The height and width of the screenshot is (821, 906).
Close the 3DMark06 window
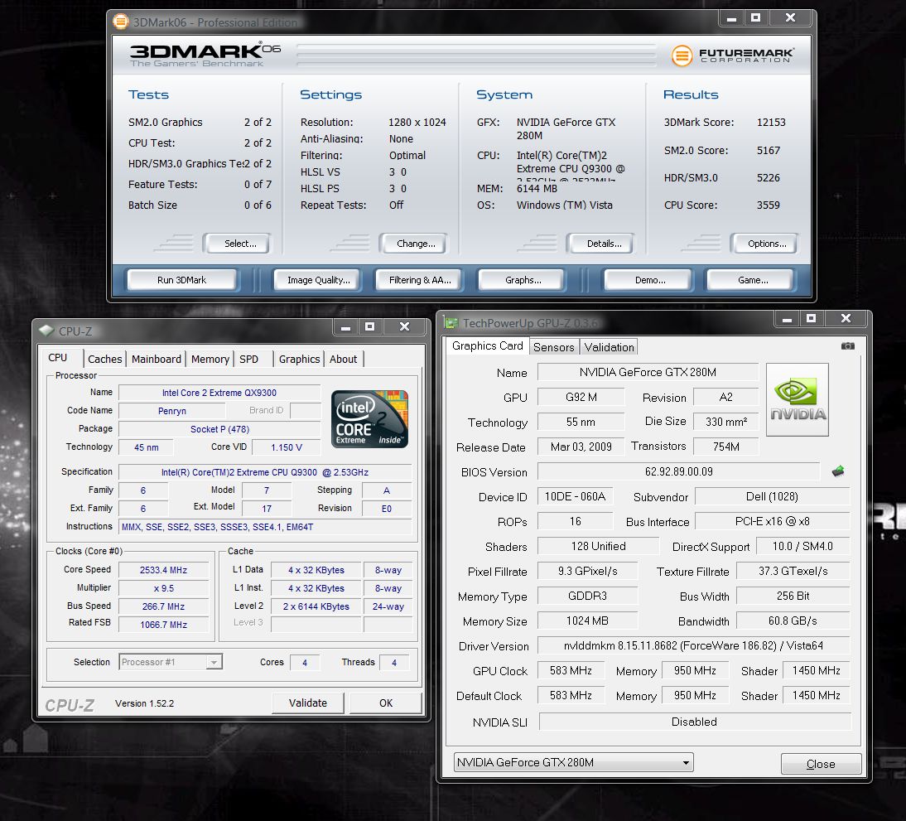[x=790, y=18]
